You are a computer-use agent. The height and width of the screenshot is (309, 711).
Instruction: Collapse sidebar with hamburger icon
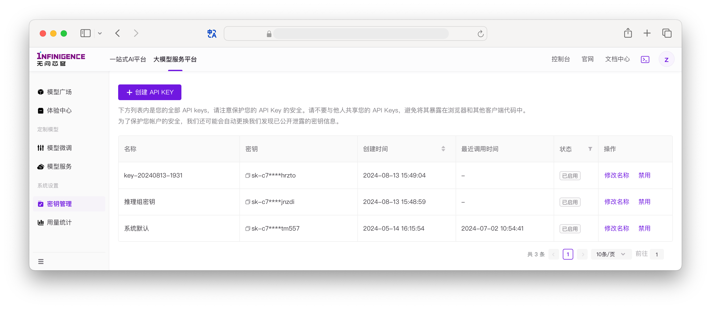coord(41,261)
